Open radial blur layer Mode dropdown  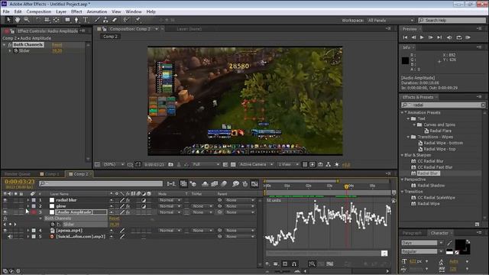pyautogui.click(x=170, y=200)
